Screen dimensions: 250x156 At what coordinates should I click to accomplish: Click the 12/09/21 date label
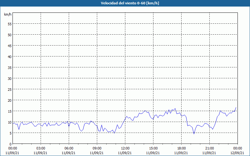237,153
